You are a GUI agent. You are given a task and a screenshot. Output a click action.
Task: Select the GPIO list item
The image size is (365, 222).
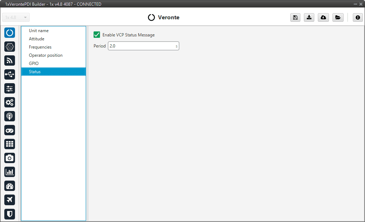34,64
